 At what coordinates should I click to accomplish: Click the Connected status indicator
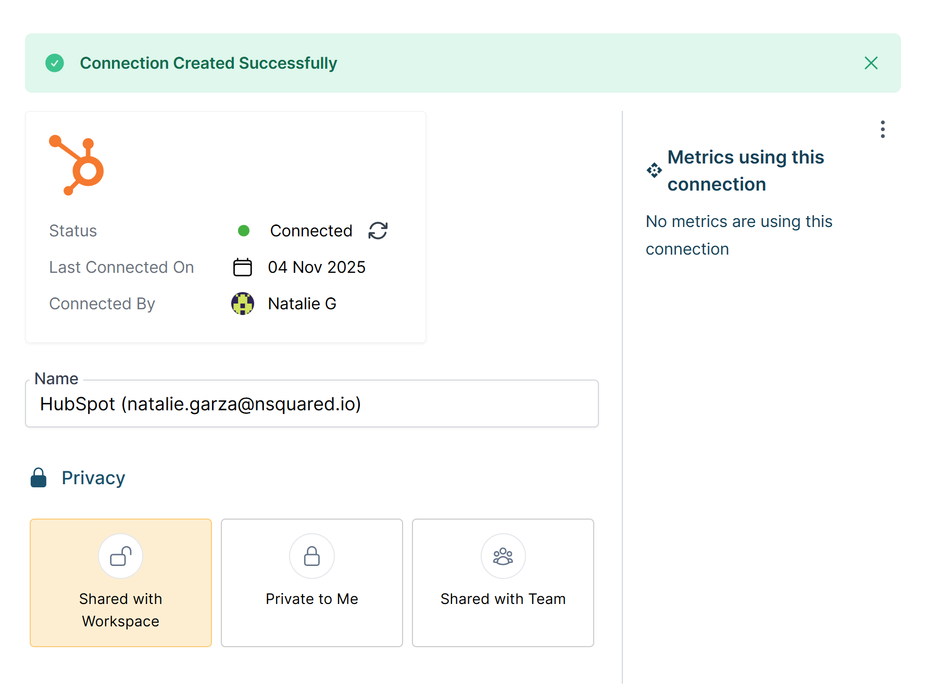click(x=311, y=231)
